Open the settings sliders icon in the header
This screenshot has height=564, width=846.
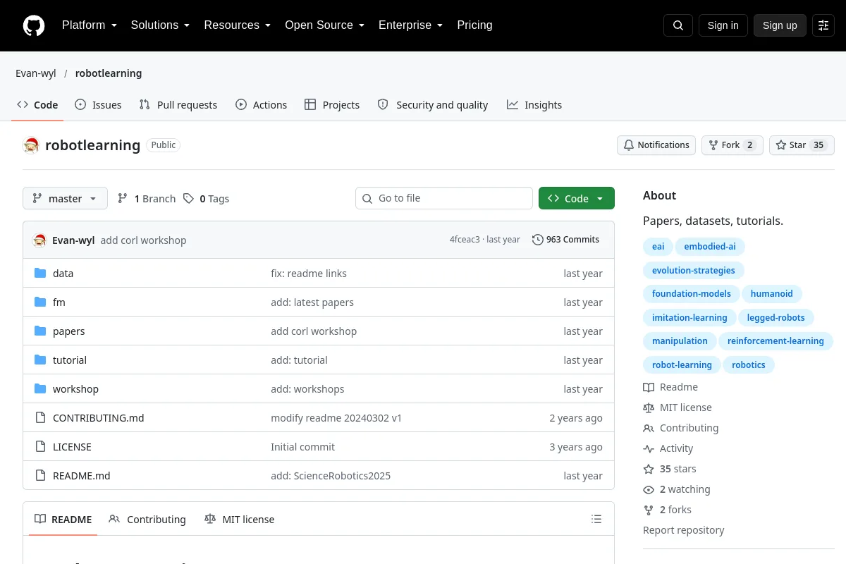823,25
